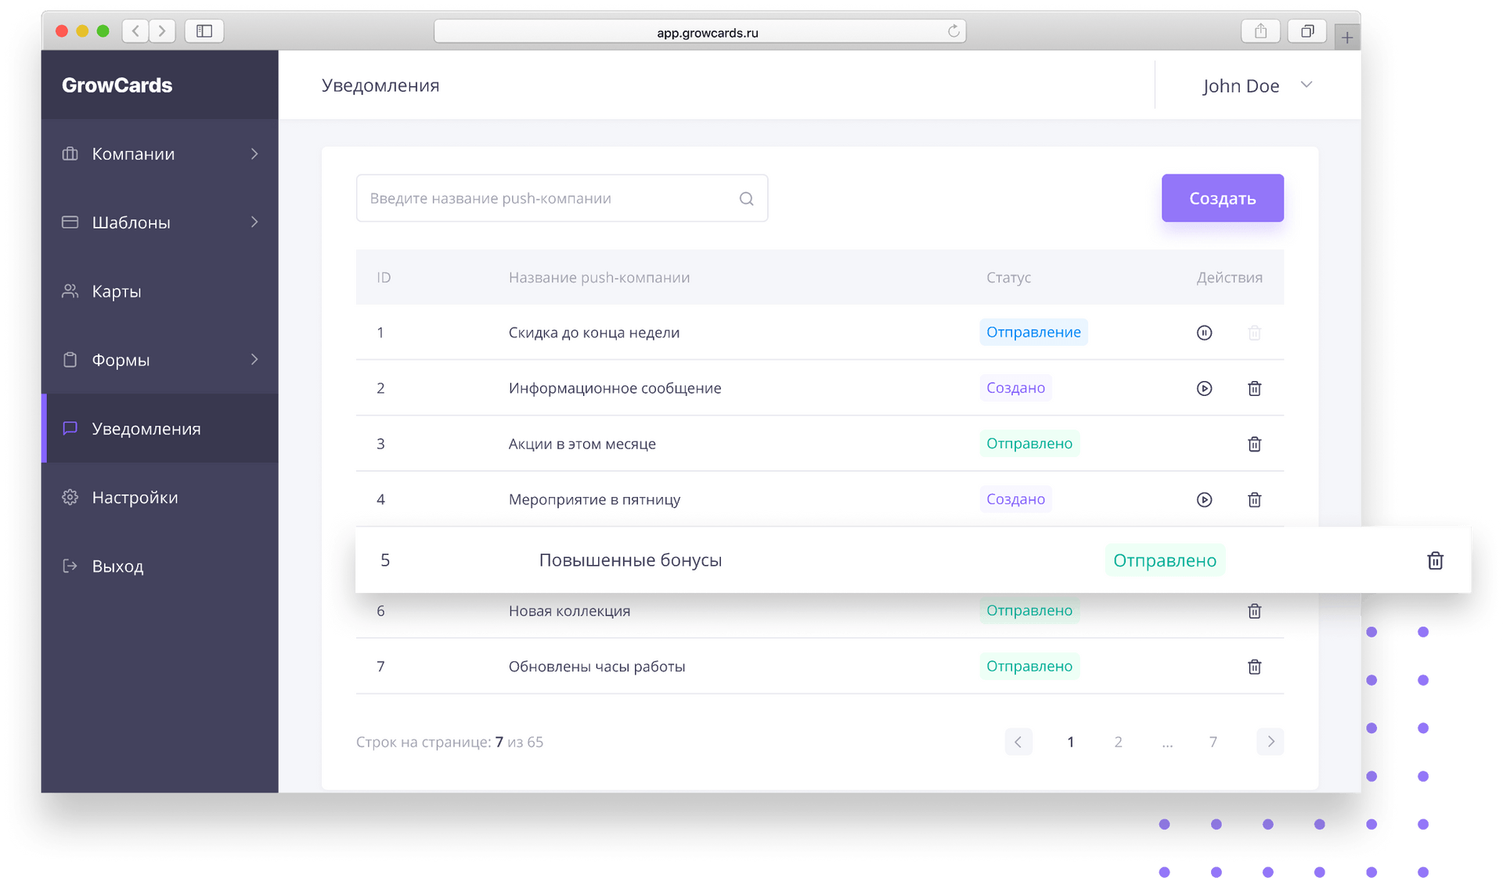Focus the push-компании search input
The width and height of the screenshot is (1503, 878).
[548, 199]
